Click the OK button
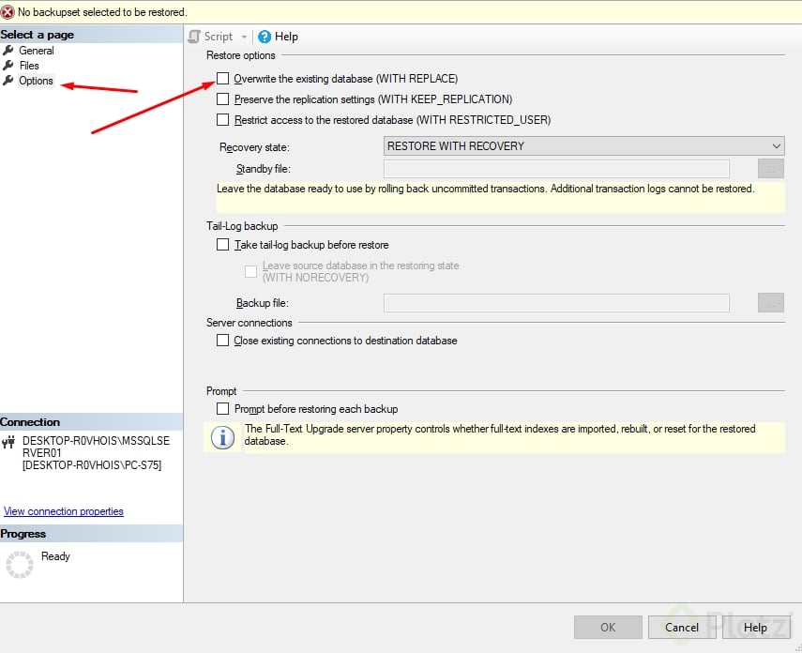The image size is (802, 653). pos(608,628)
